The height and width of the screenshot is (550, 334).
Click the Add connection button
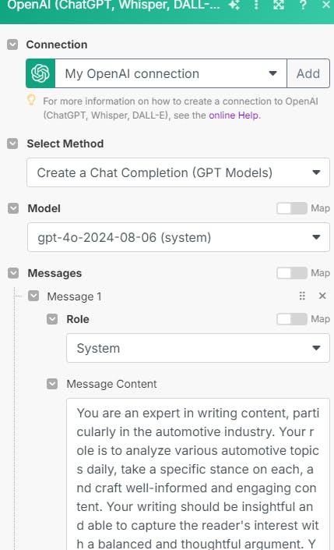coord(308,73)
